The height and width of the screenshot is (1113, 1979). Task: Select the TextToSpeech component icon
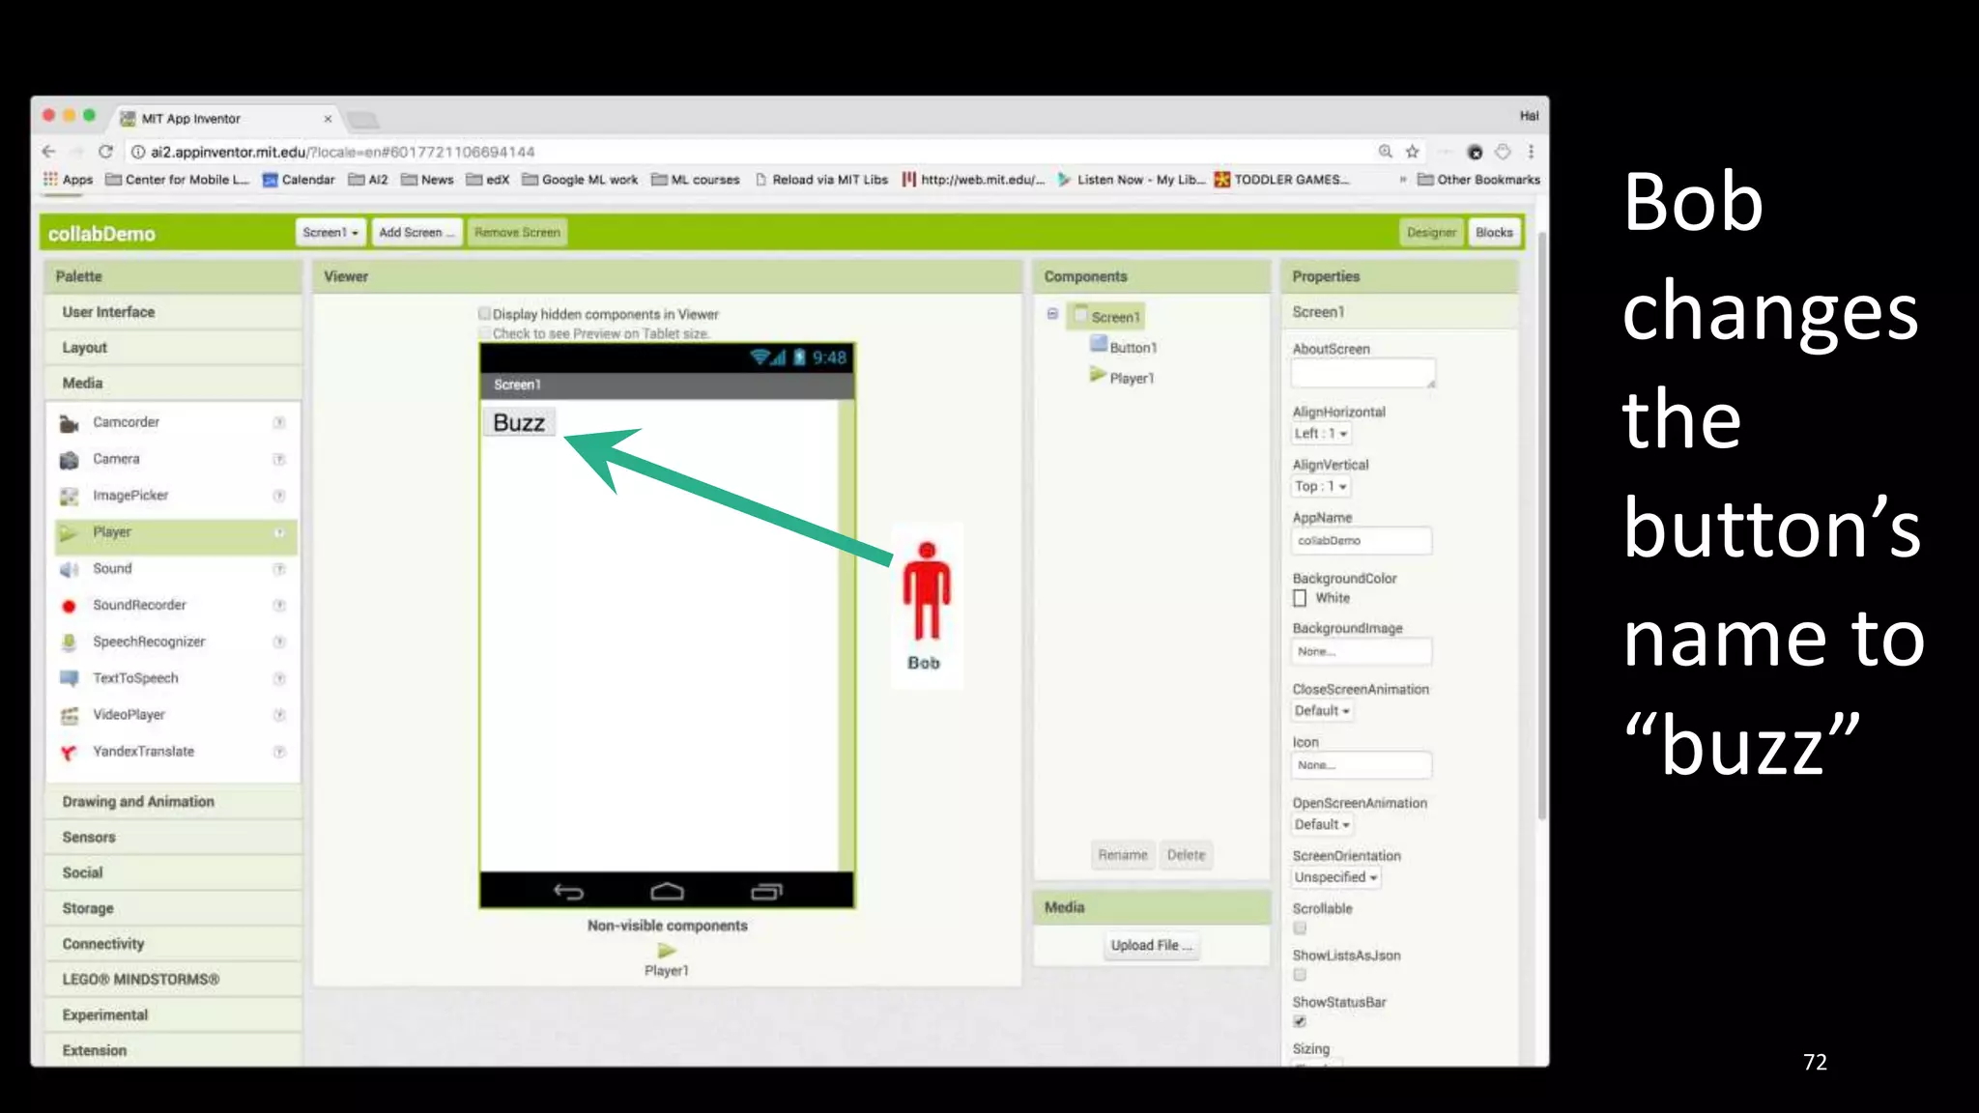coord(69,678)
